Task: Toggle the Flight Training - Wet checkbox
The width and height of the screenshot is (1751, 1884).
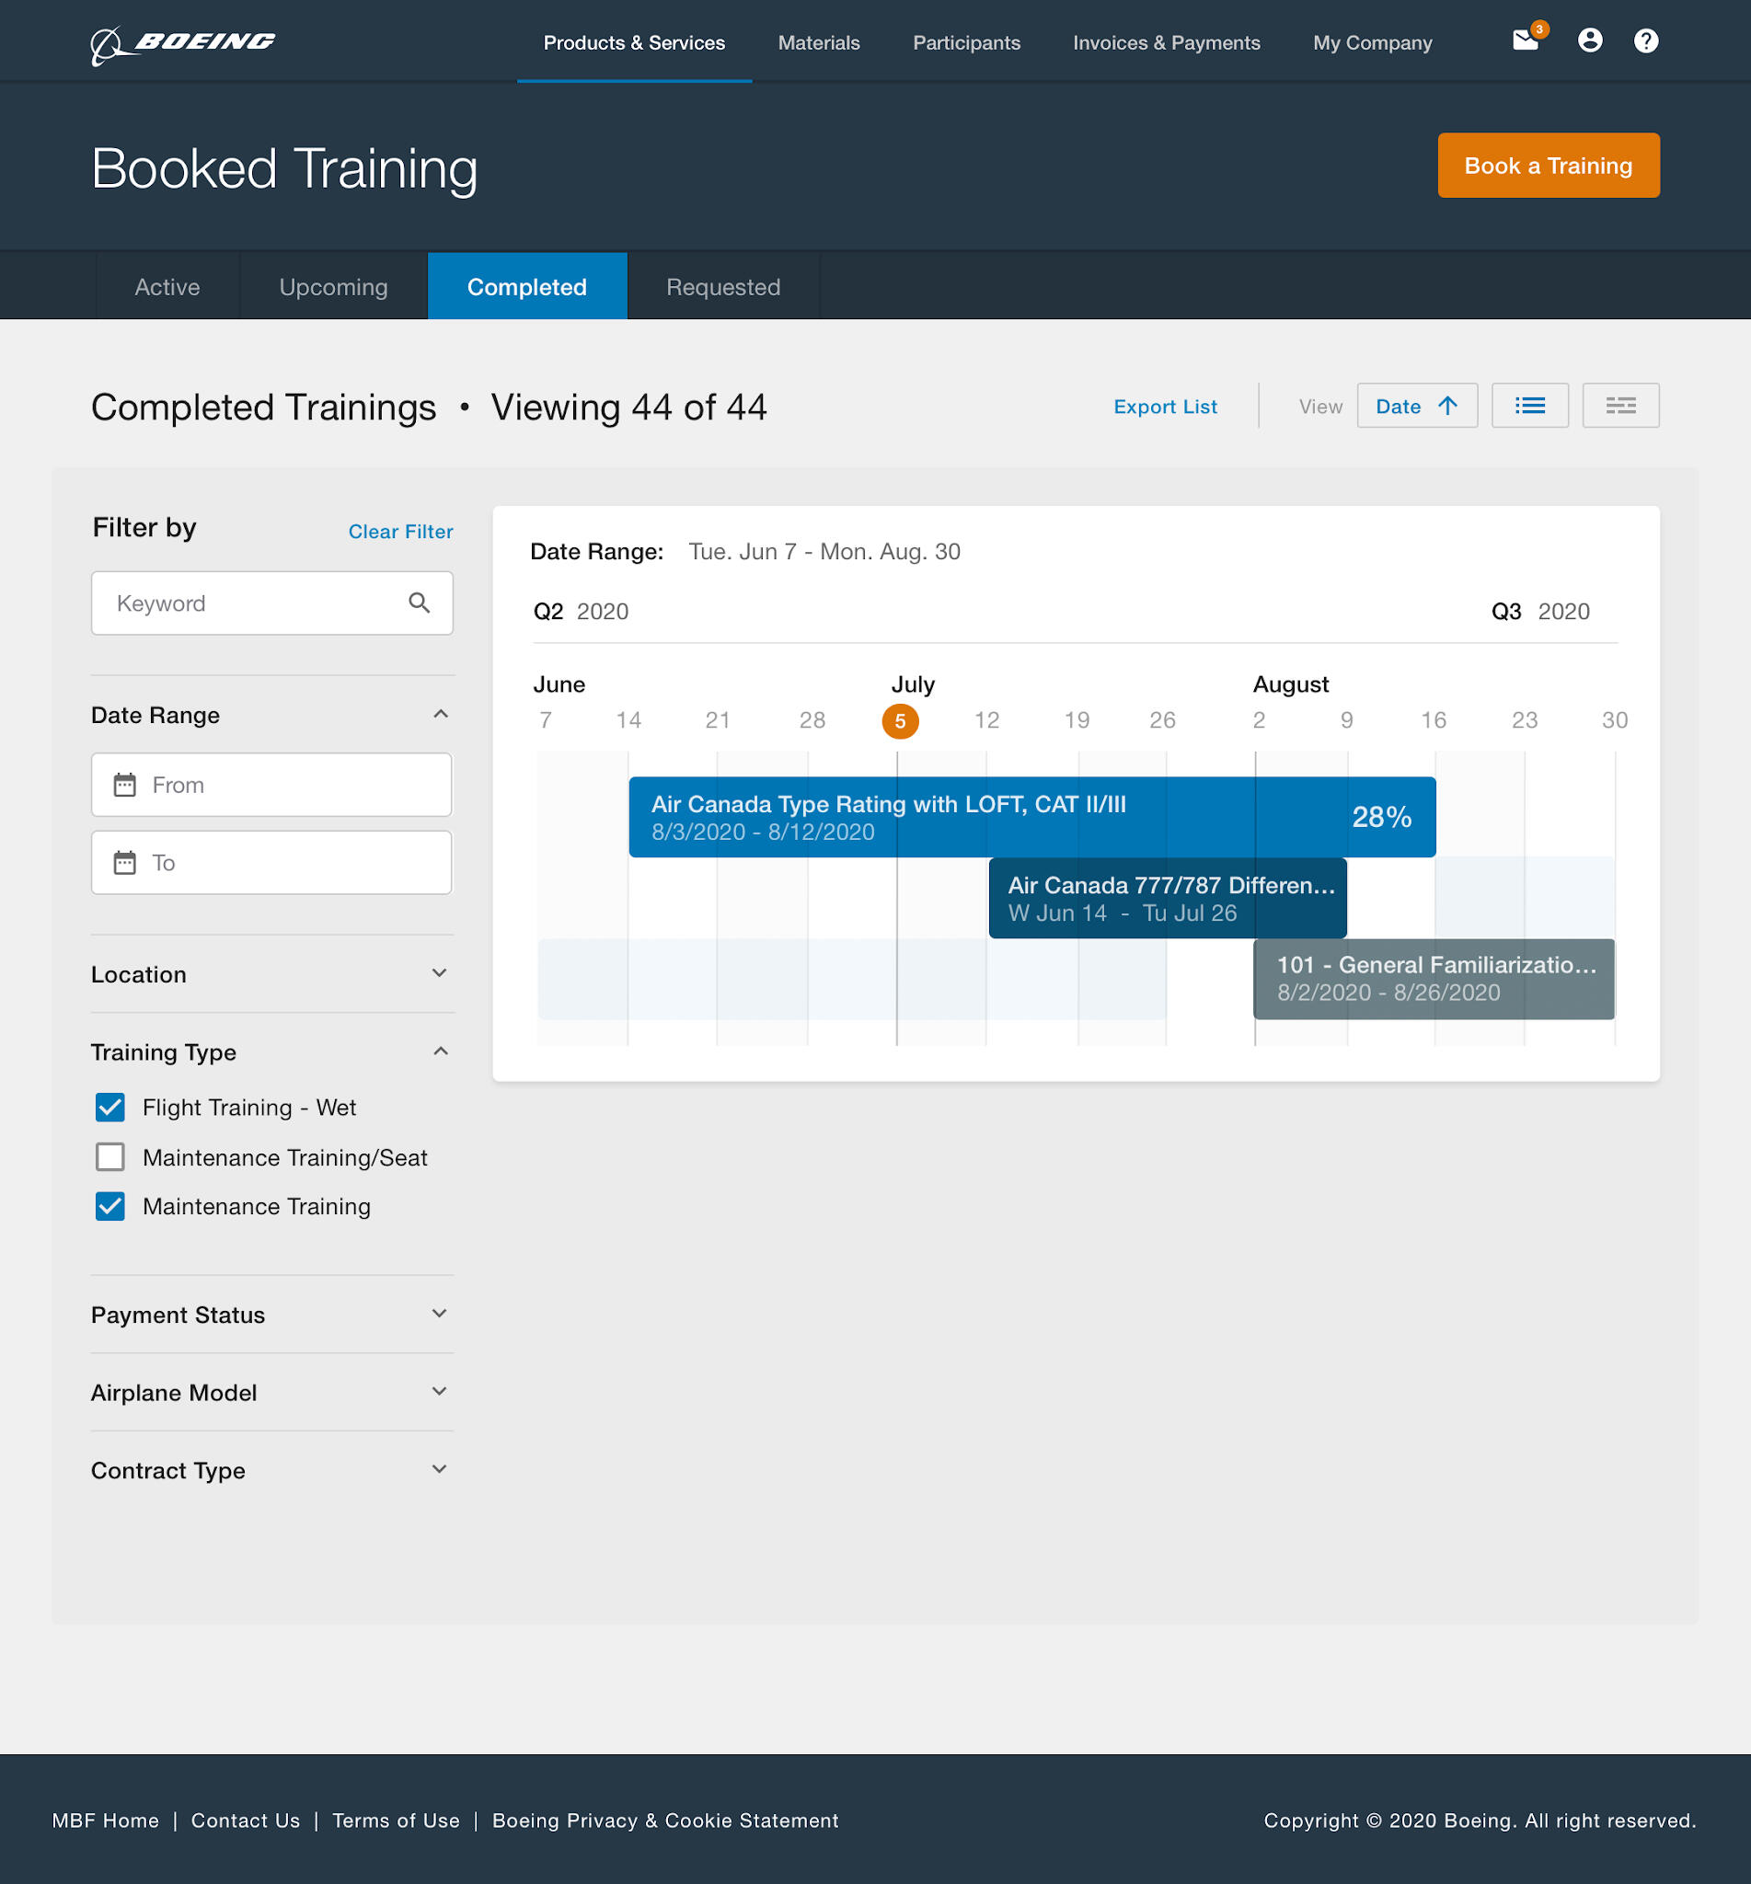Action: pyautogui.click(x=109, y=1107)
